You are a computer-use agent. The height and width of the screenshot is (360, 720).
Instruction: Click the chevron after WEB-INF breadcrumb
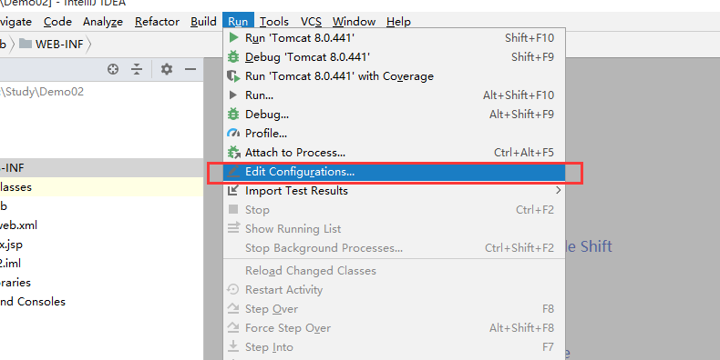click(88, 45)
